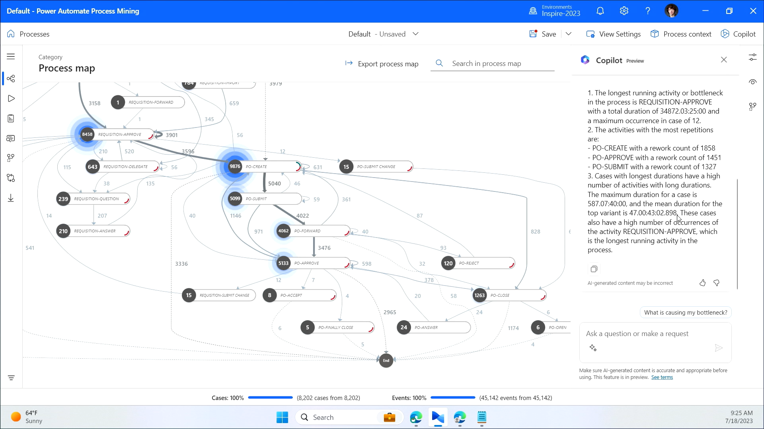This screenshot has width=764, height=429.
Task: Open the process map view icon in sidebar
Action: (11, 79)
